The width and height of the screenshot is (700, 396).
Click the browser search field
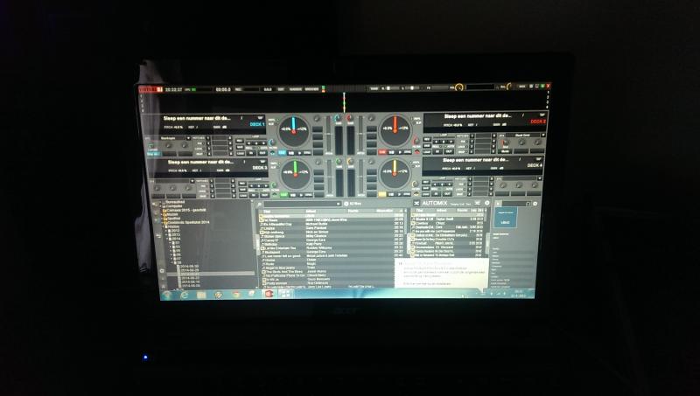pos(301,205)
